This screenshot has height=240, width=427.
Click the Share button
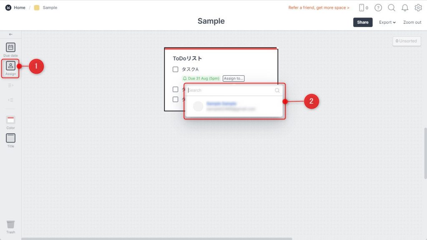click(x=363, y=22)
